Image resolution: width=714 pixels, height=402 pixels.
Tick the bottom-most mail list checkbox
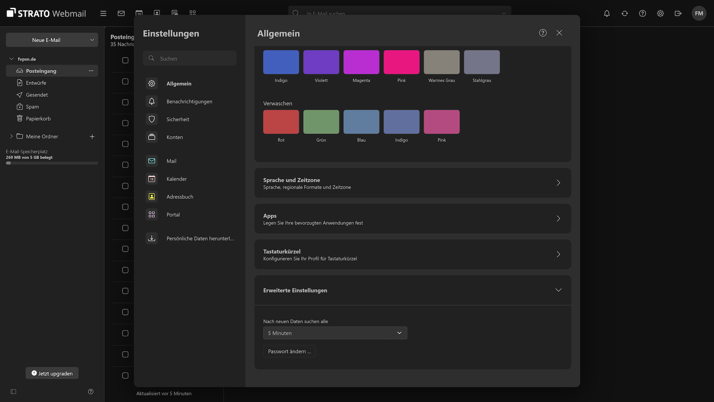coord(125,376)
